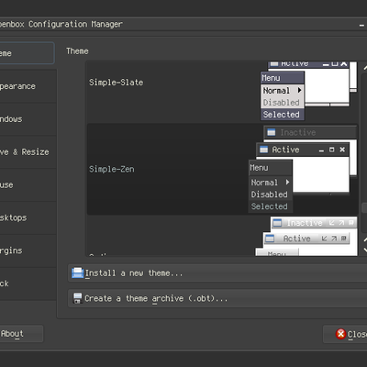Click the create theme archive icon
This screenshot has width=367, height=367.
tap(77, 298)
